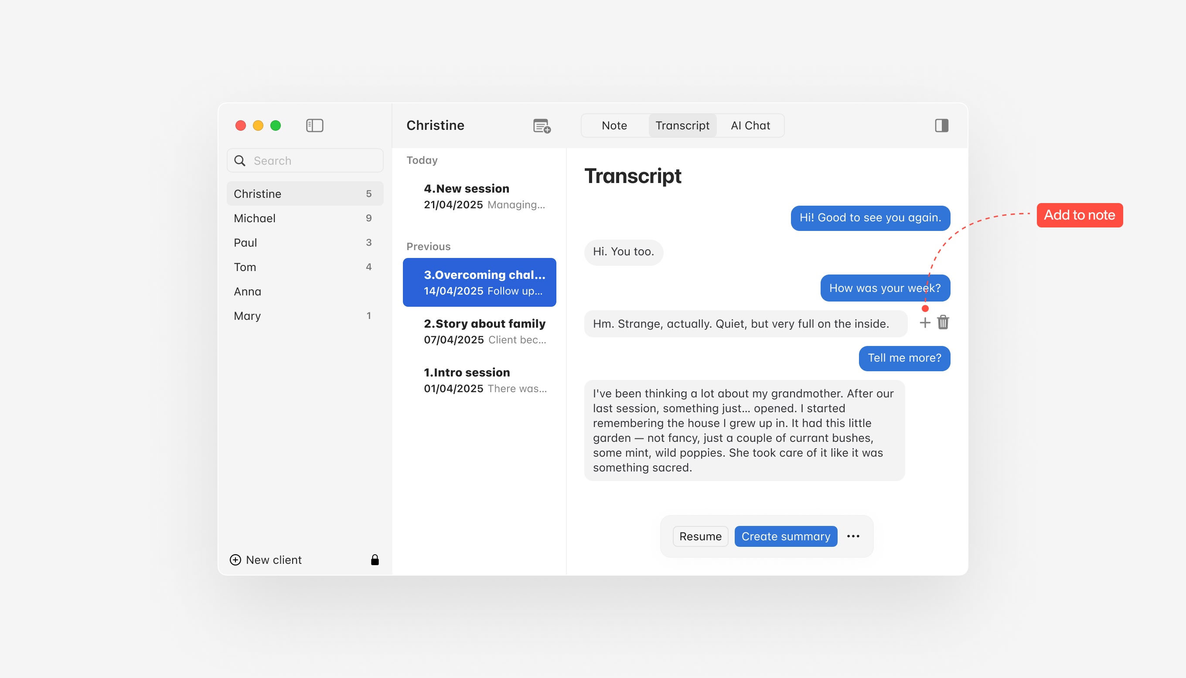Image resolution: width=1186 pixels, height=678 pixels.
Task: Toggle the right inspector panel icon
Action: [941, 125]
